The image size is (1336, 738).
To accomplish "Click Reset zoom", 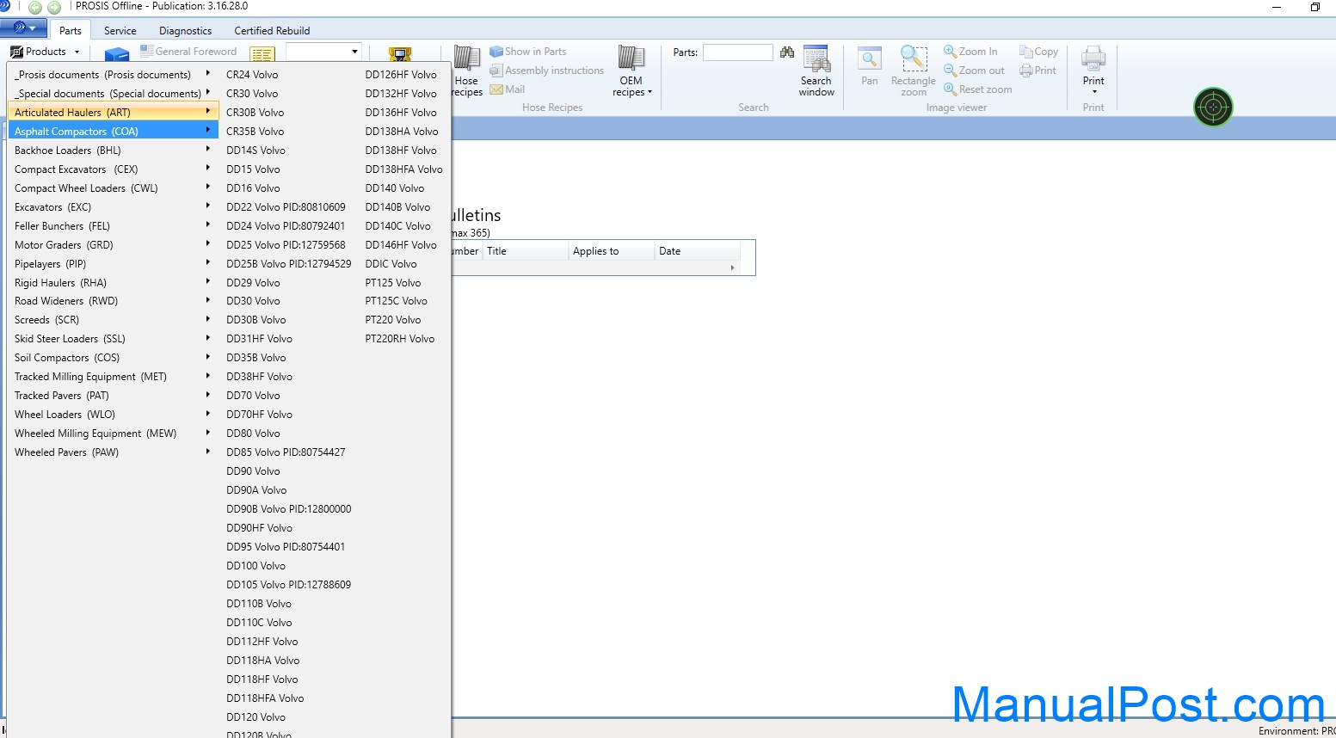I will pos(978,89).
